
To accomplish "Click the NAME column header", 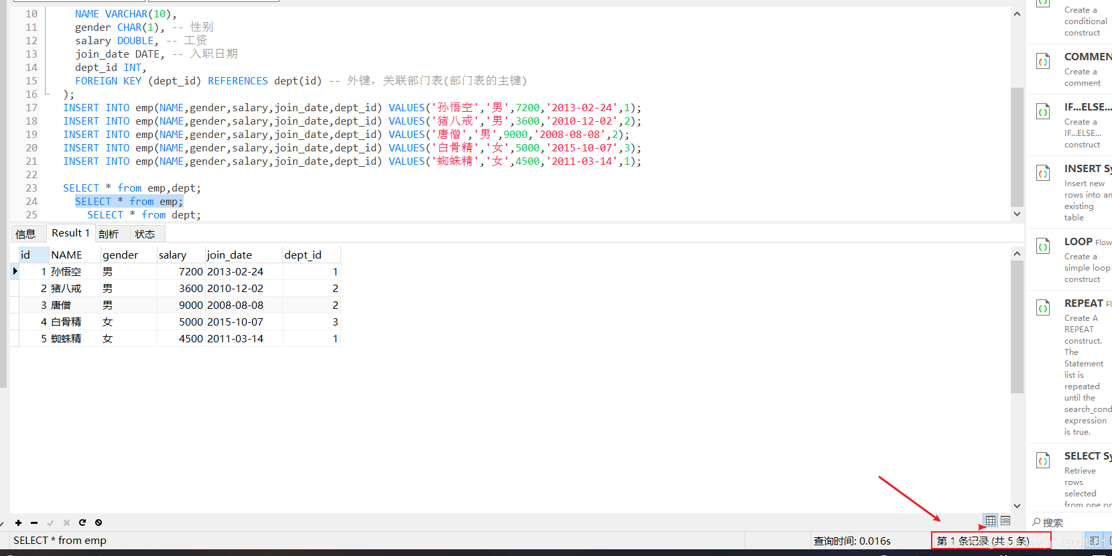I will tap(74, 255).
